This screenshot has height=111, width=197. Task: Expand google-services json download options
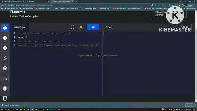point(22,105)
